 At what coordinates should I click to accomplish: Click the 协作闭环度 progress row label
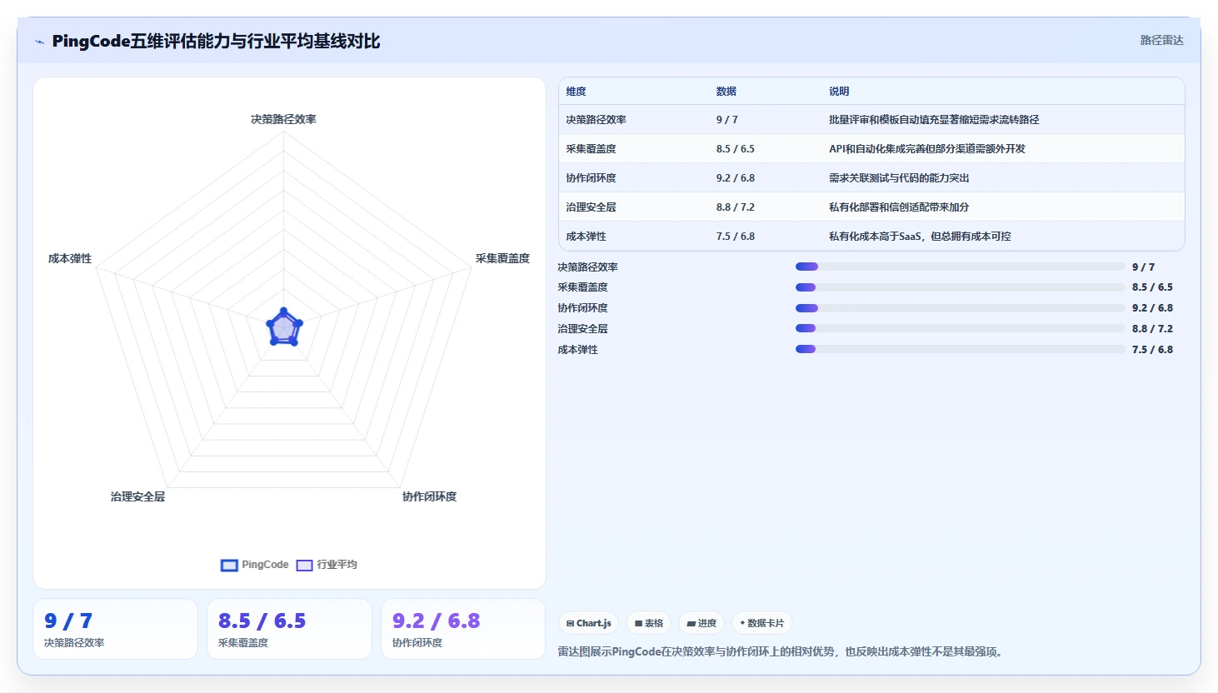583,308
